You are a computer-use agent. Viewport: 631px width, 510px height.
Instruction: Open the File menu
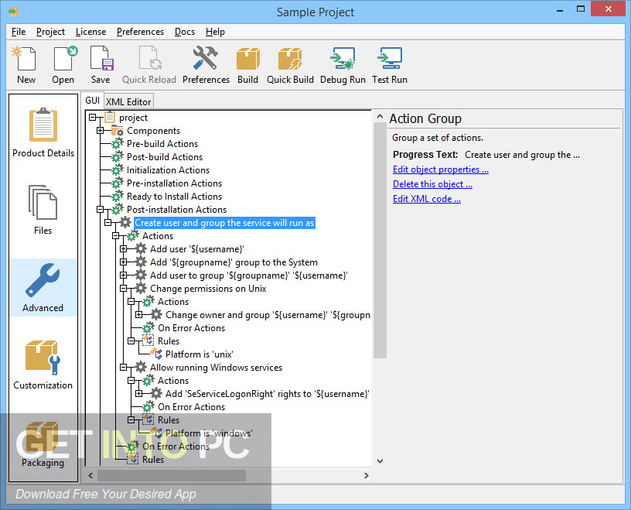pos(19,32)
